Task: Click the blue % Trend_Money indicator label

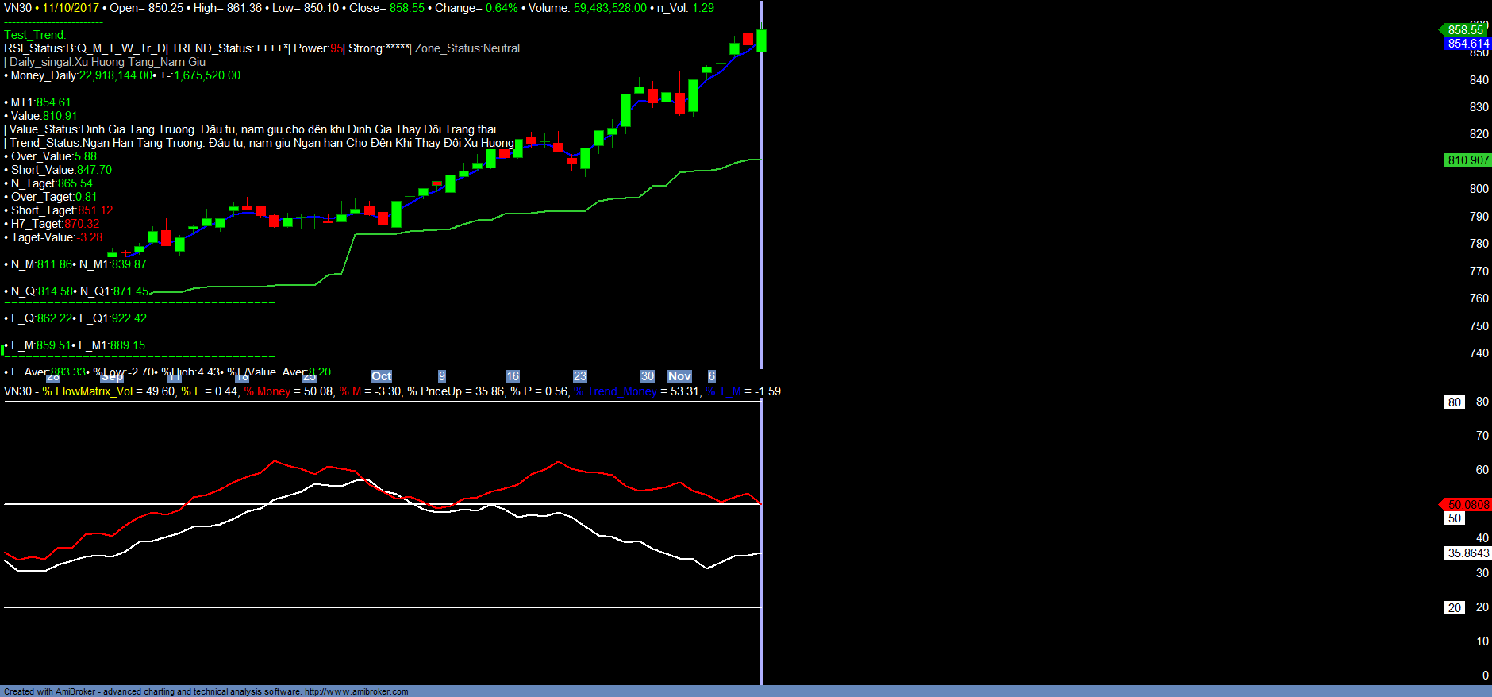Action: click(x=616, y=391)
